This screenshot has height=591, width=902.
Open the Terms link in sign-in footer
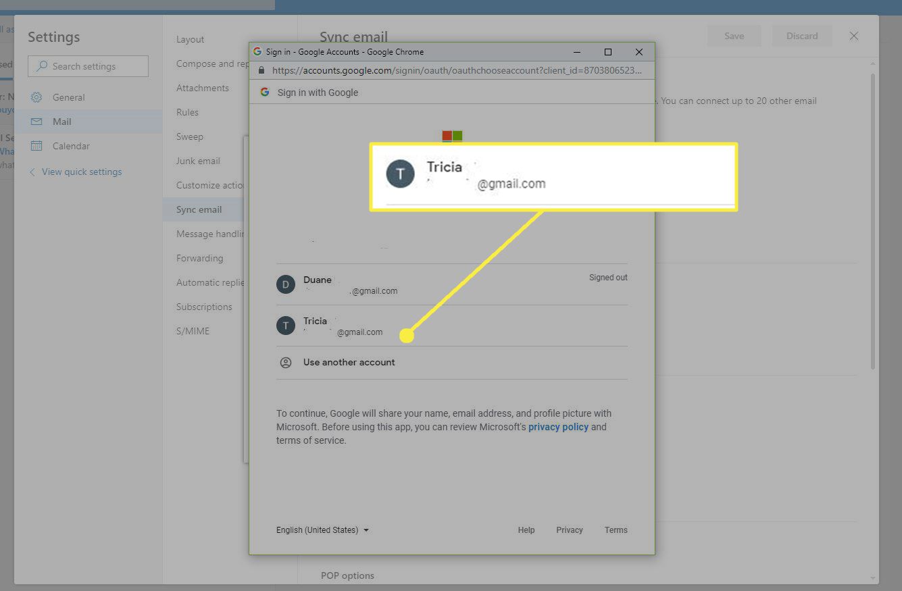[x=616, y=530]
